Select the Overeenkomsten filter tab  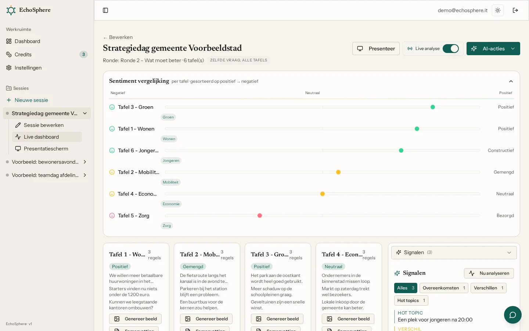pyautogui.click(x=444, y=288)
